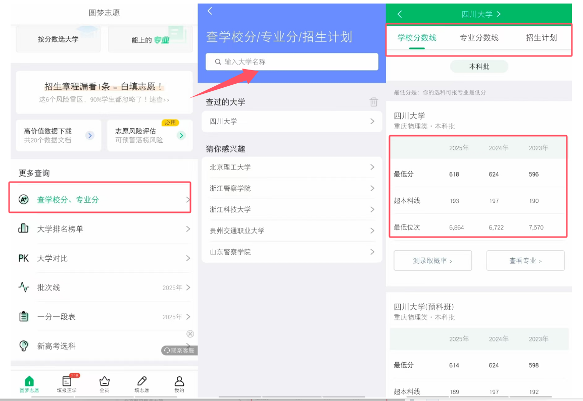
Task: Dismiss the 联系客服 floating close icon
Action: point(190,334)
